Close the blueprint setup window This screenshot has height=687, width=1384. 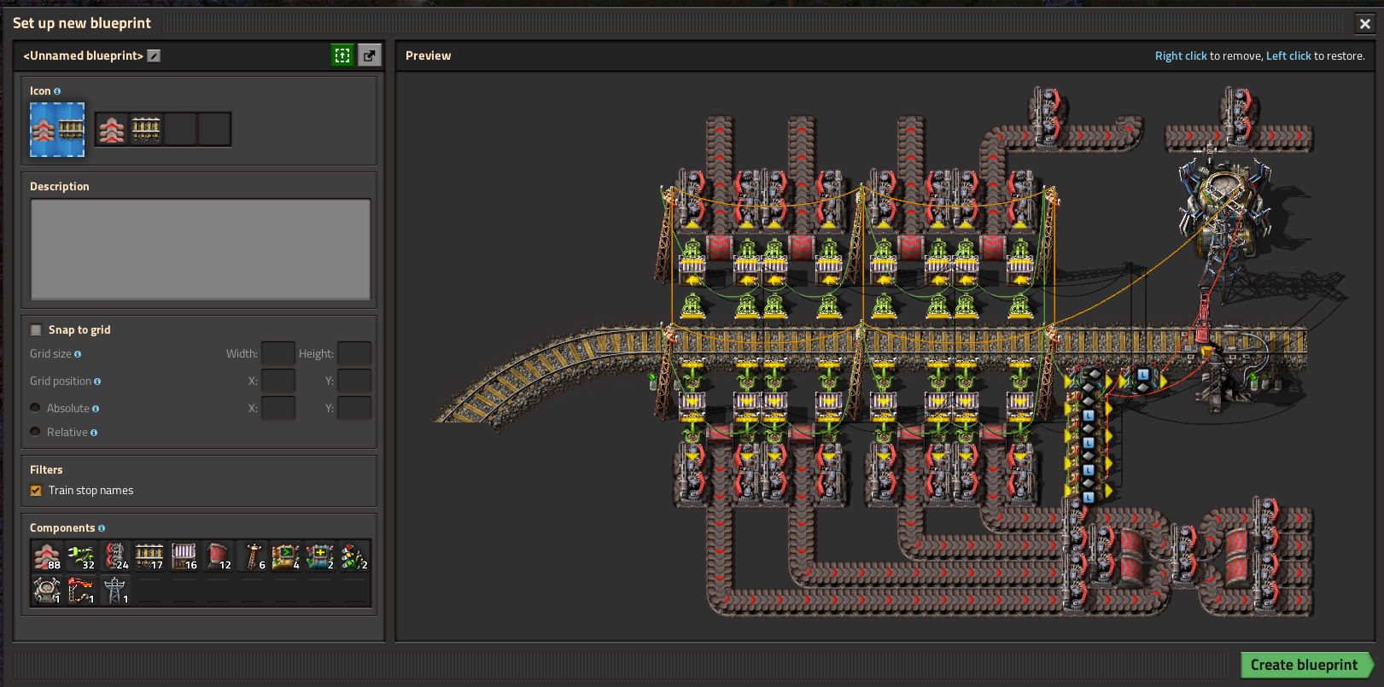1364,24
